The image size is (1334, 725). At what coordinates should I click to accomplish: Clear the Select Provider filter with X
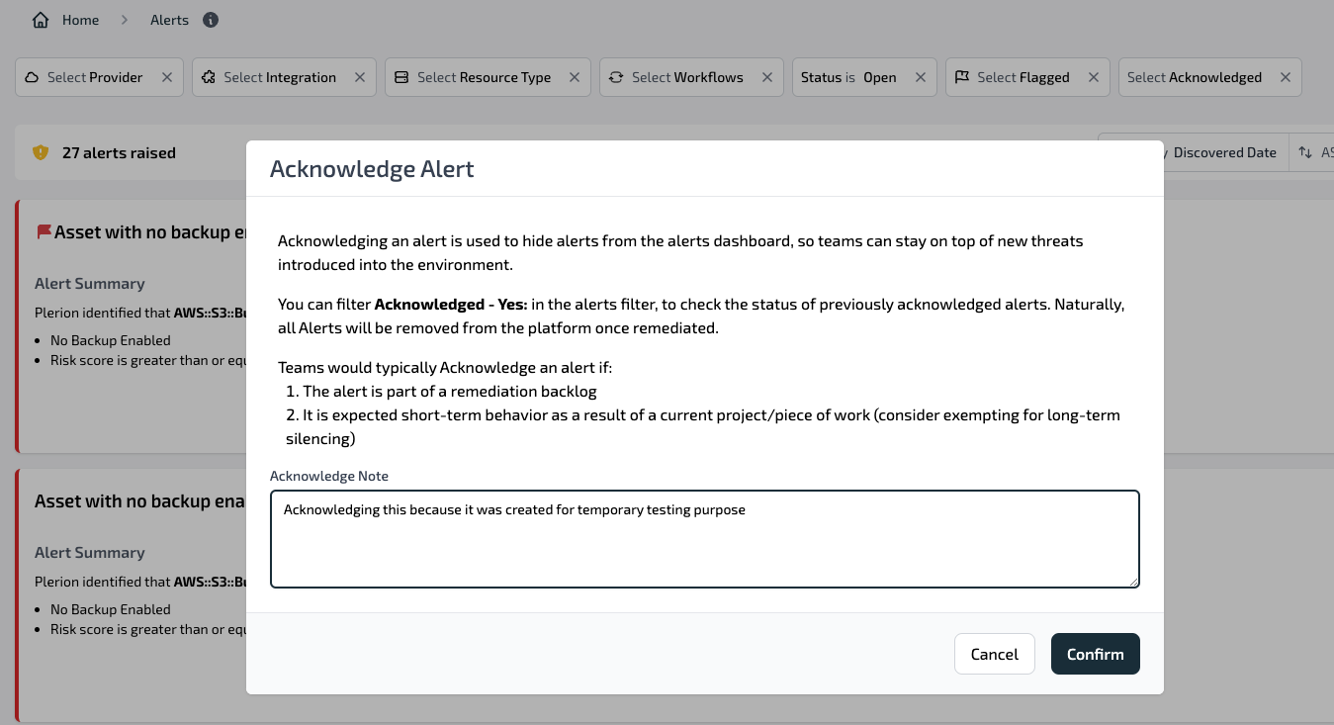(x=166, y=77)
